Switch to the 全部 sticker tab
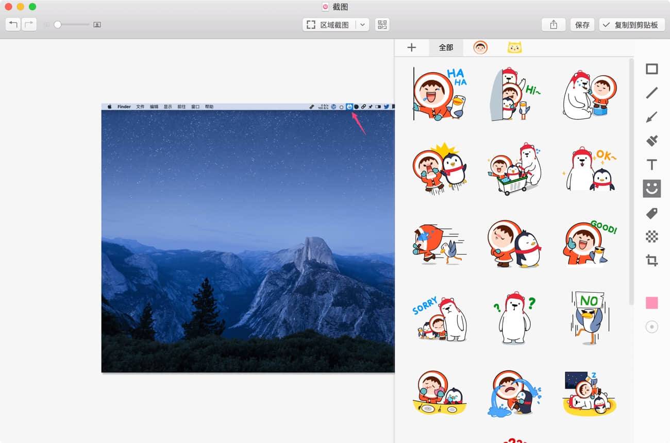This screenshot has height=443, width=670. click(x=446, y=47)
